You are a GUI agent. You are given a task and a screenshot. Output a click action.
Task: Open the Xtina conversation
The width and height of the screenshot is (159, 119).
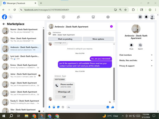[x=21, y=40]
